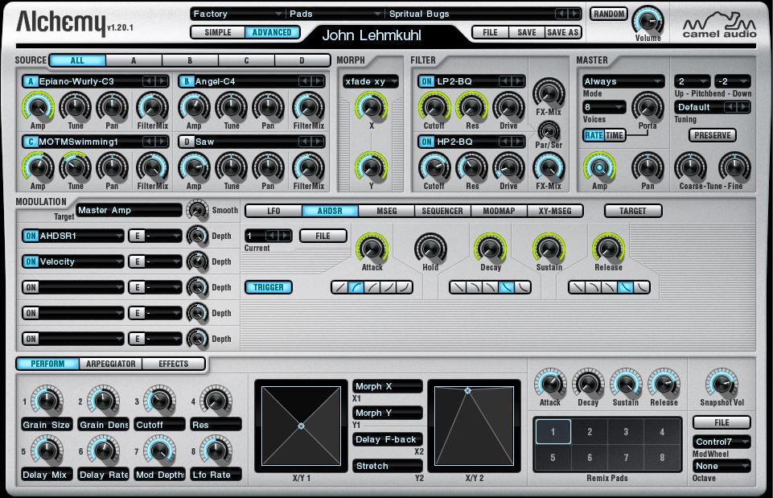Switch HP2-BQ filter to the next filter type
Screen dimensions: 773x498
click(x=517, y=142)
